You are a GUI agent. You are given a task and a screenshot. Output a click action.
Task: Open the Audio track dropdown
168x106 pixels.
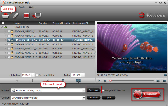(83, 75)
